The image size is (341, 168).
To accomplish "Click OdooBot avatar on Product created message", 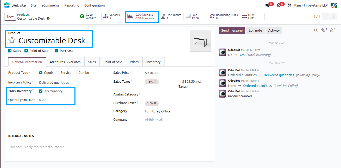I will point(222,94).
